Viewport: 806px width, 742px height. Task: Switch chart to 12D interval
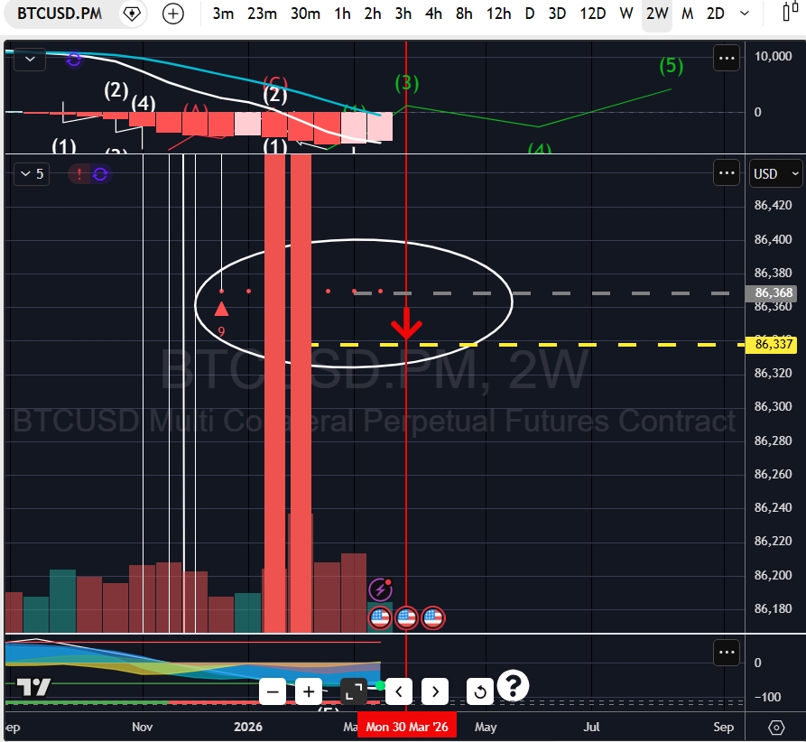(x=593, y=14)
